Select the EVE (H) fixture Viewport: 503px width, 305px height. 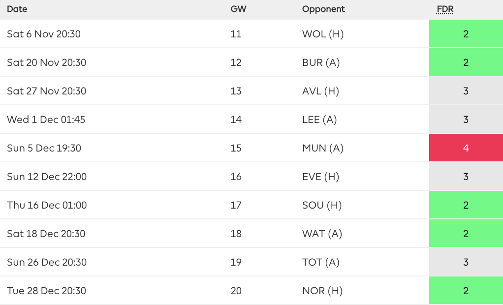320,177
